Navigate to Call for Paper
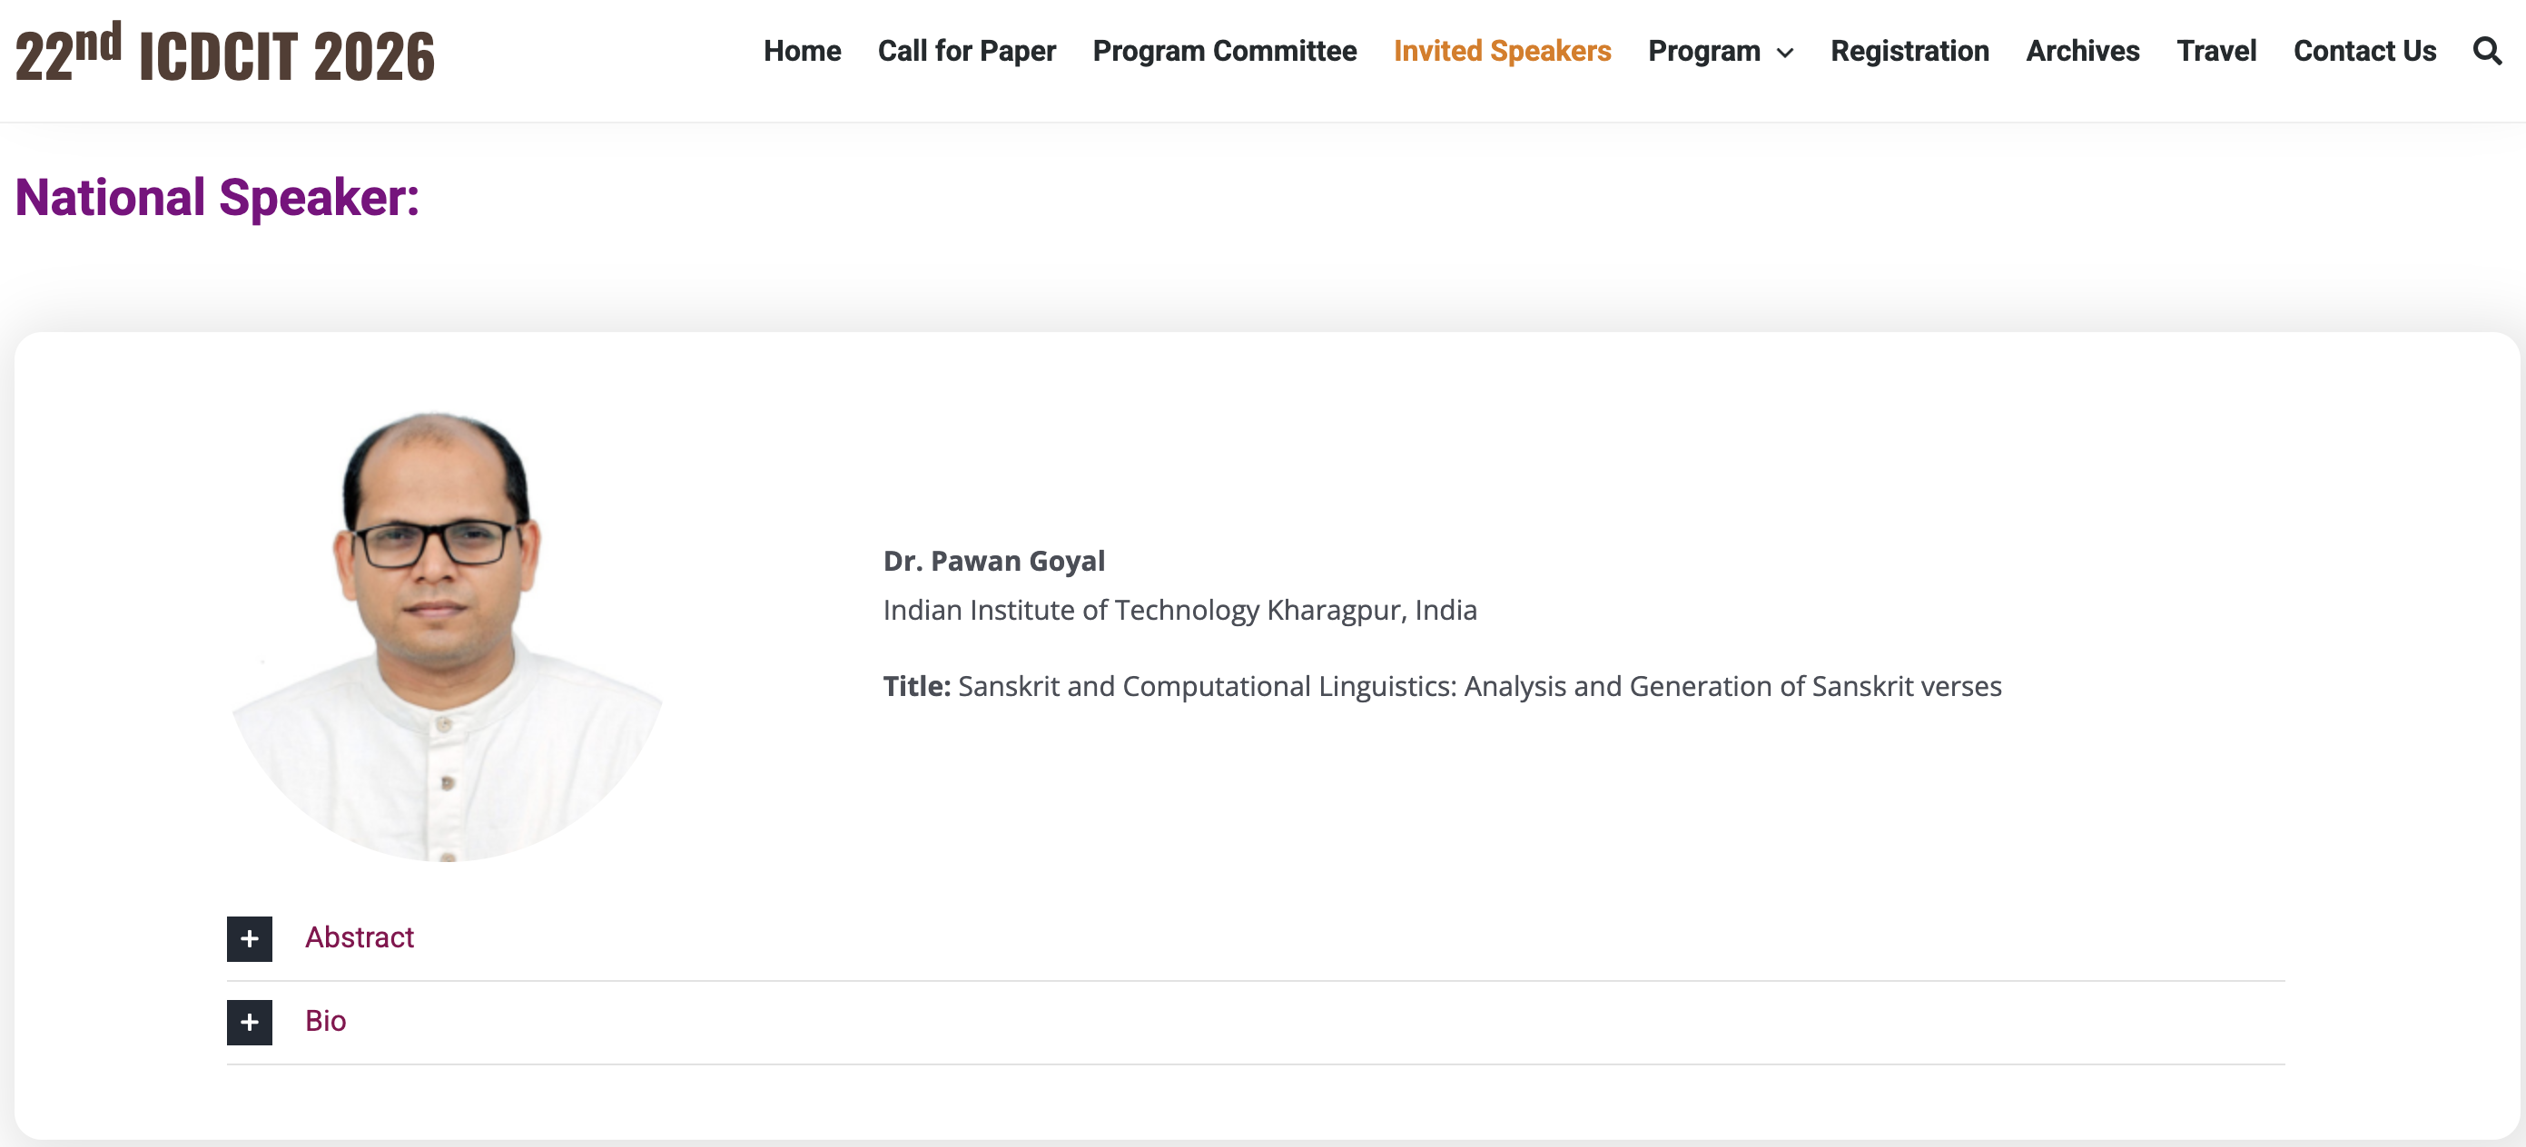Viewport: 2526px width, 1147px height. coord(967,51)
